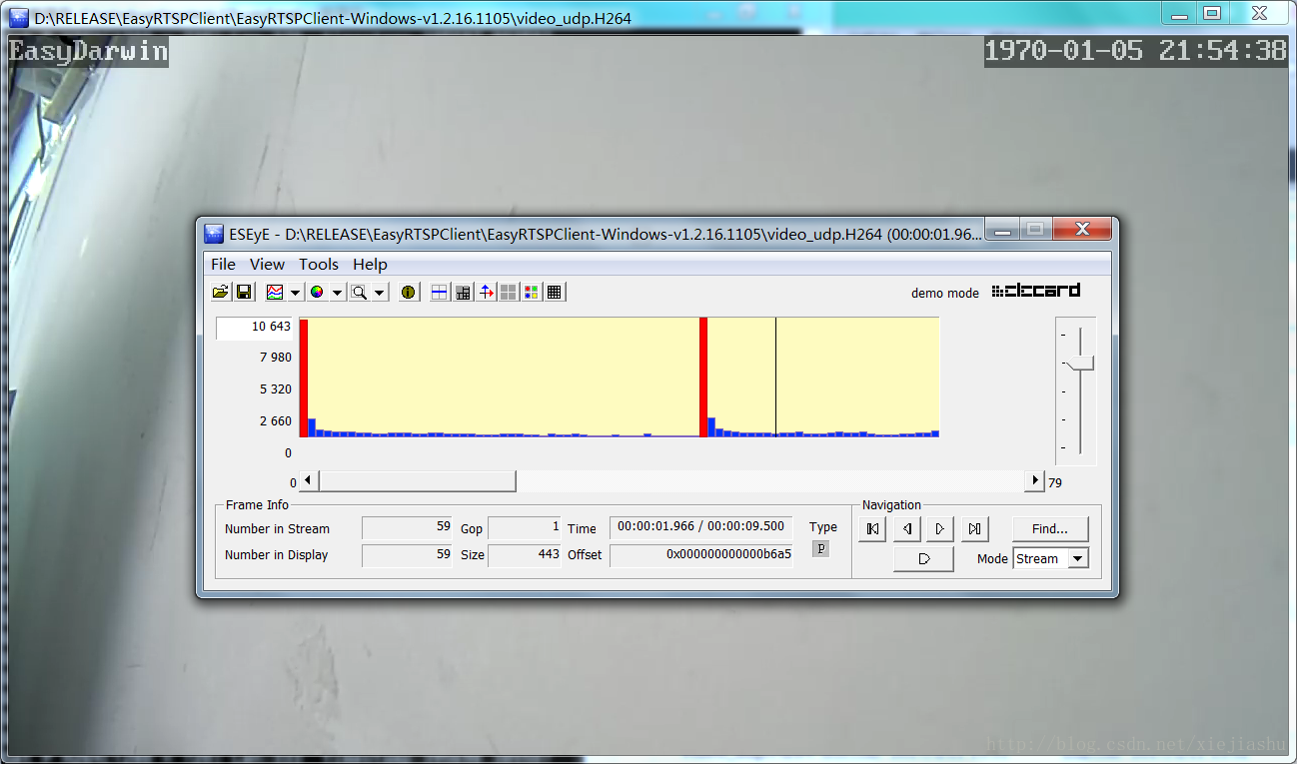This screenshot has height=764, width=1297.
Task: Click the chart scrollbar left arrow
Action: (x=308, y=481)
